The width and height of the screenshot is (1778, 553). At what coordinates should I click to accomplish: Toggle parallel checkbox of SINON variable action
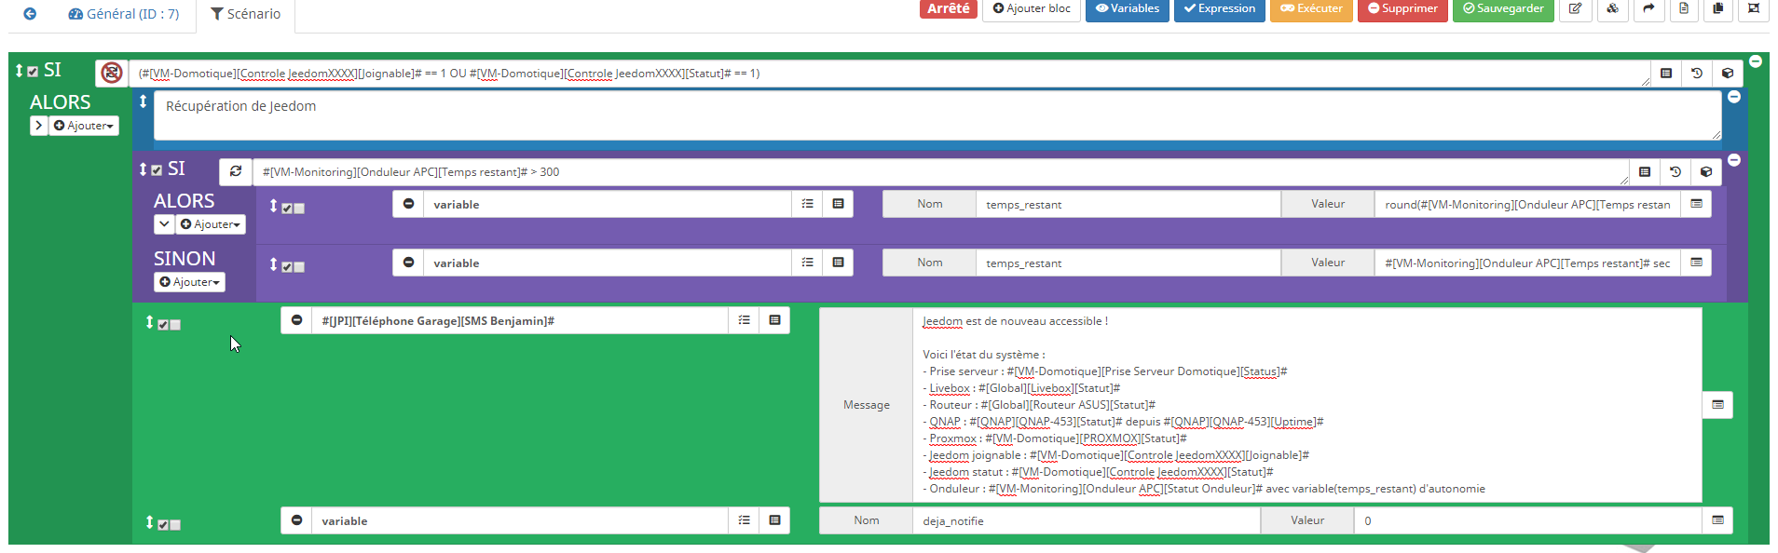tap(299, 267)
